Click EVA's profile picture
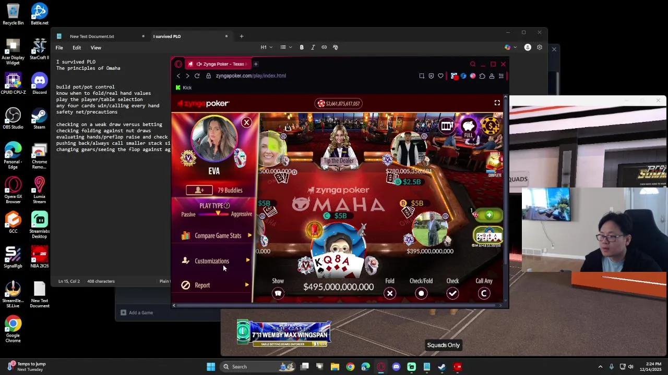The height and width of the screenshot is (375, 668). 214,139
